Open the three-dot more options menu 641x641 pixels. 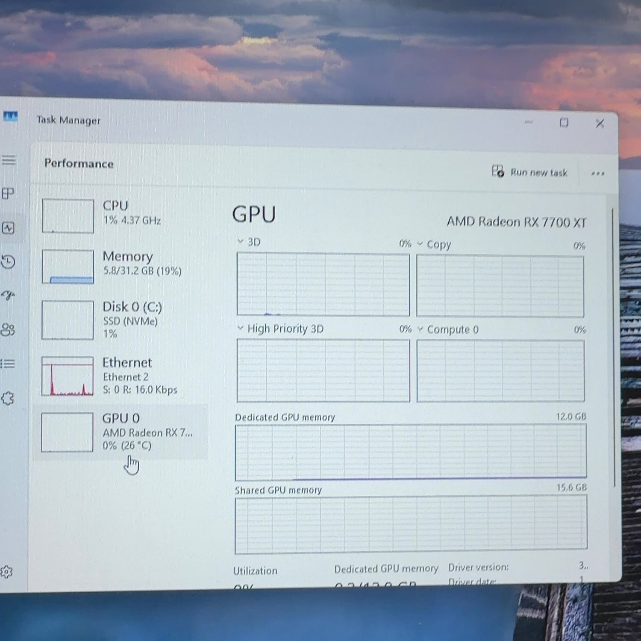(x=598, y=173)
